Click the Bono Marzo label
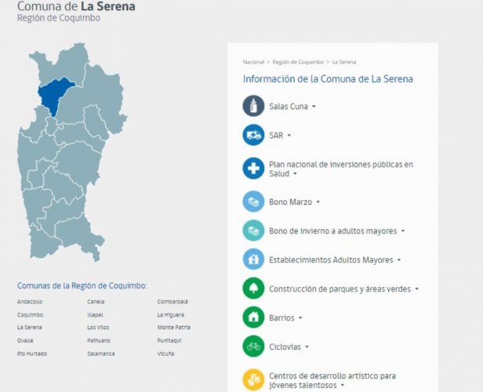The height and width of the screenshot is (392, 483). 290,202
